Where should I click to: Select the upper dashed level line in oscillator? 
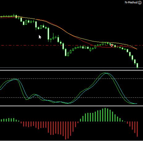71,79
